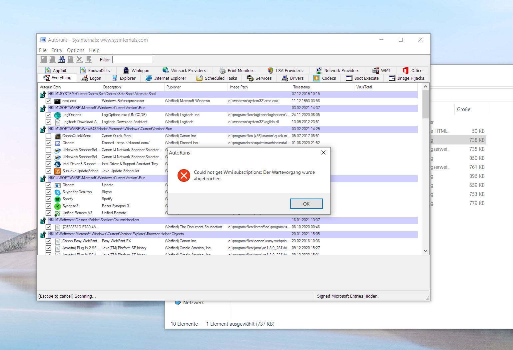Click the Logitech Download Assistant entry icon
This screenshot has width=513, height=350.
(x=58, y=122)
